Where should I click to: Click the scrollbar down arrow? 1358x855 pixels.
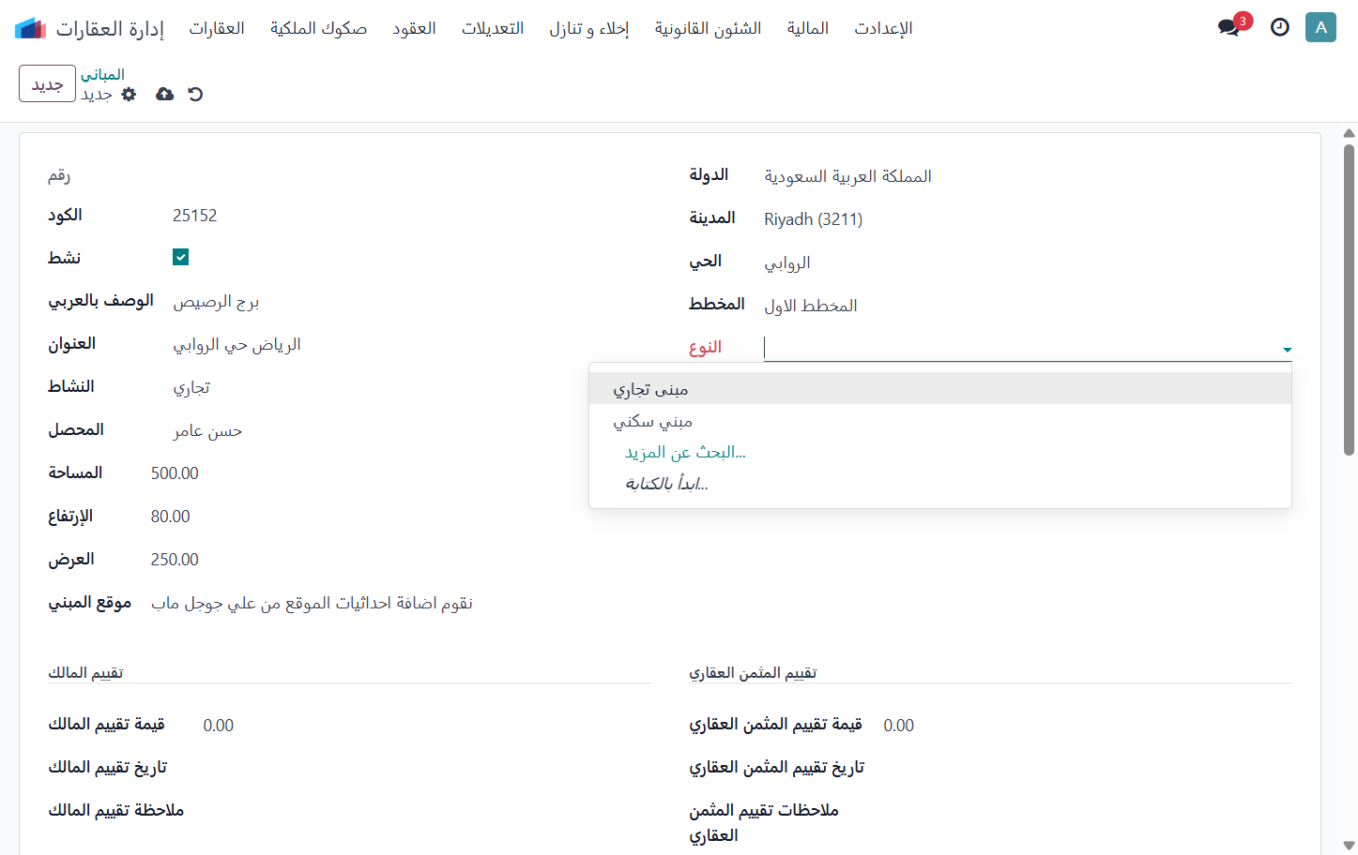pos(1349,846)
